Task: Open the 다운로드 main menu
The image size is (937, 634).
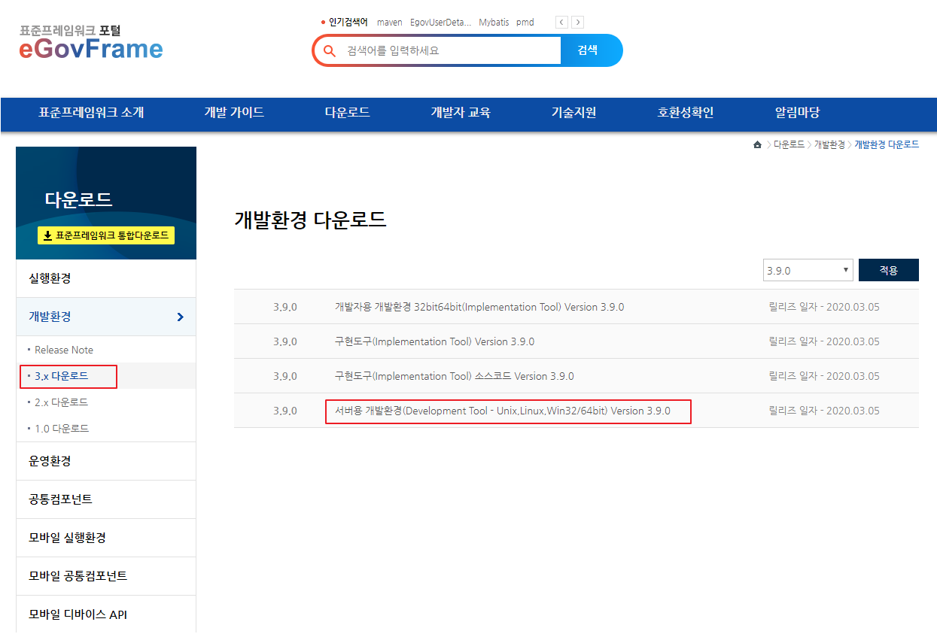Action: tap(347, 113)
